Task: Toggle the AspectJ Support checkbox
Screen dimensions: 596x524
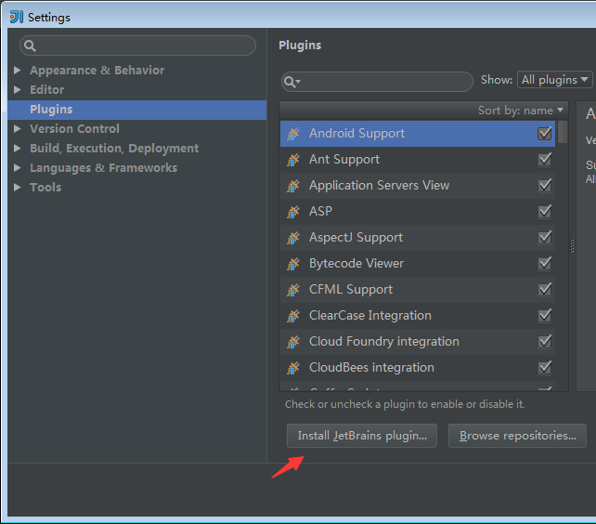Action: pyautogui.click(x=545, y=238)
